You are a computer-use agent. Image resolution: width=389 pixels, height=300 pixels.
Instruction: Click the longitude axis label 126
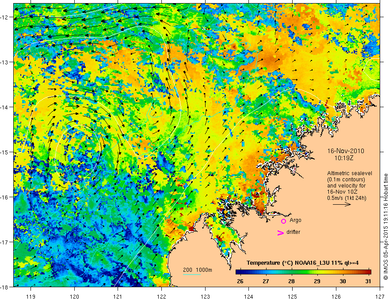coord(336,296)
